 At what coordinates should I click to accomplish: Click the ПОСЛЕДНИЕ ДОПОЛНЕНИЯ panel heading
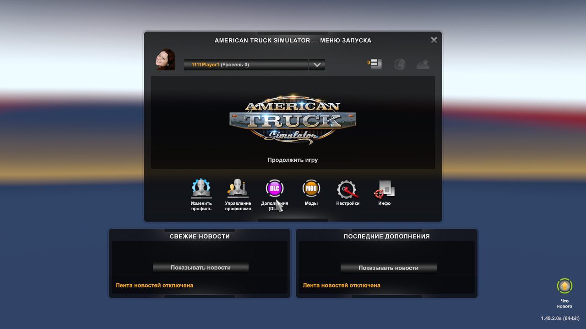click(x=387, y=236)
